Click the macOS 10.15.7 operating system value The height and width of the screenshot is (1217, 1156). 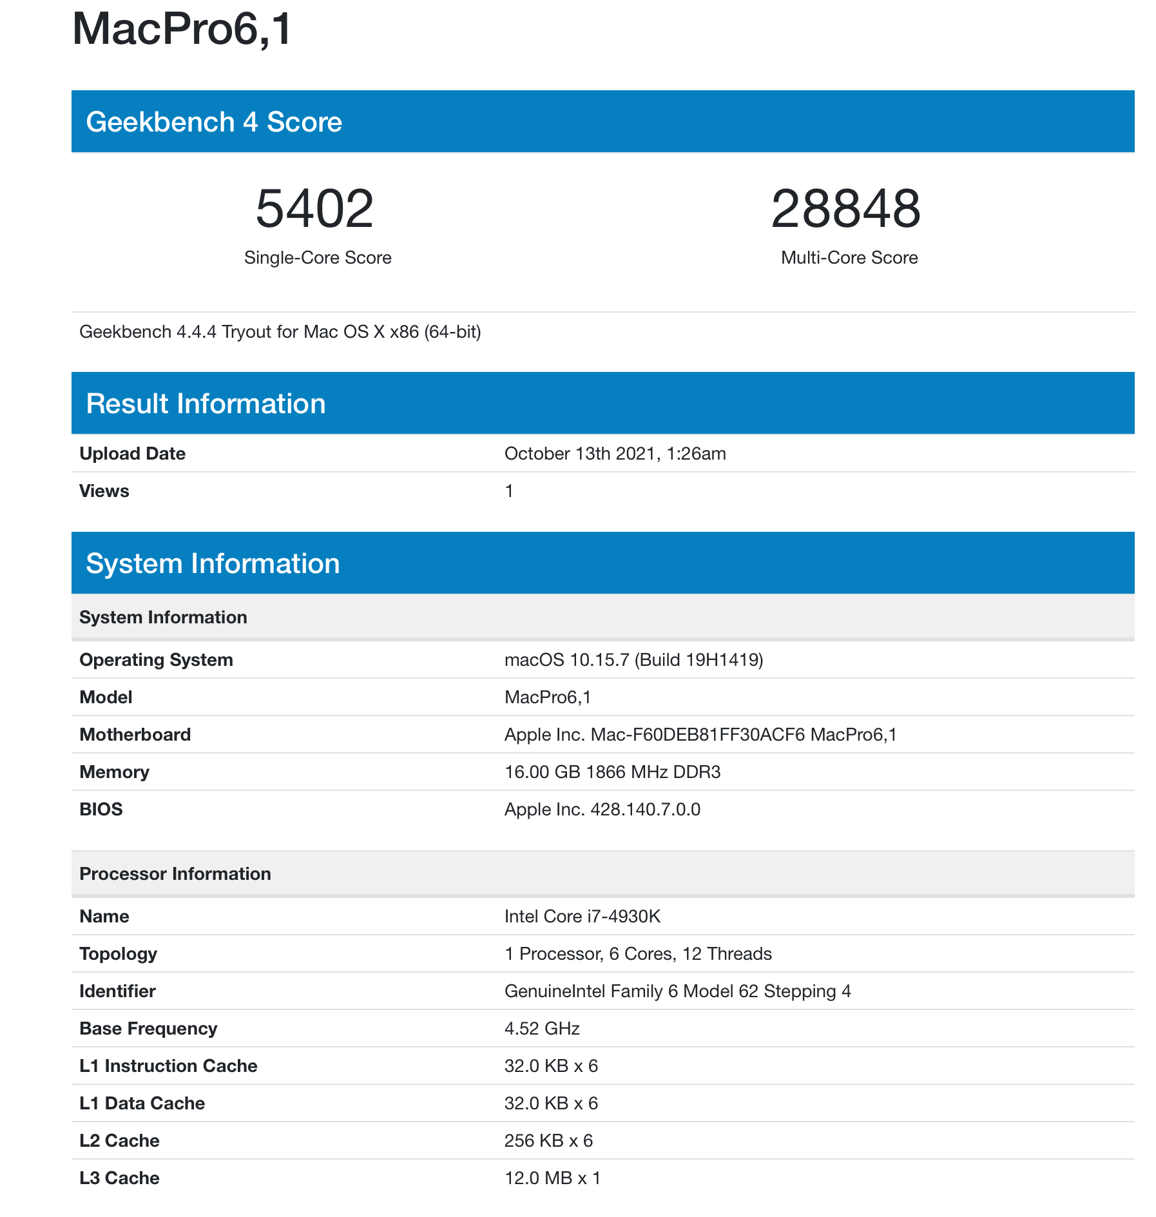click(x=633, y=660)
